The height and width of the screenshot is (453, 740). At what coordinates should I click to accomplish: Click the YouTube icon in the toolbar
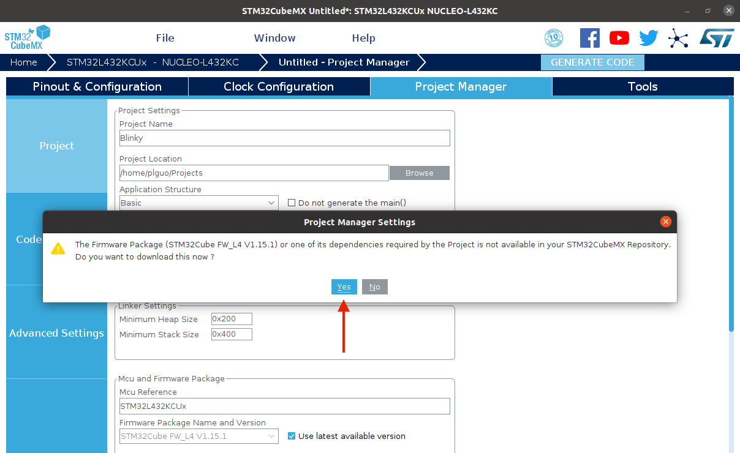(619, 37)
